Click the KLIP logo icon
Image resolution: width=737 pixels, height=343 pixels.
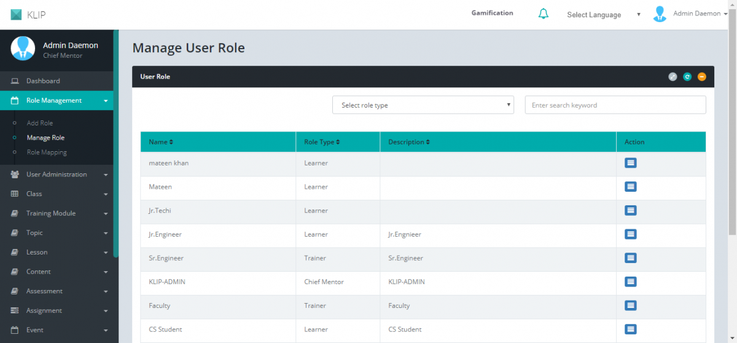point(16,14)
